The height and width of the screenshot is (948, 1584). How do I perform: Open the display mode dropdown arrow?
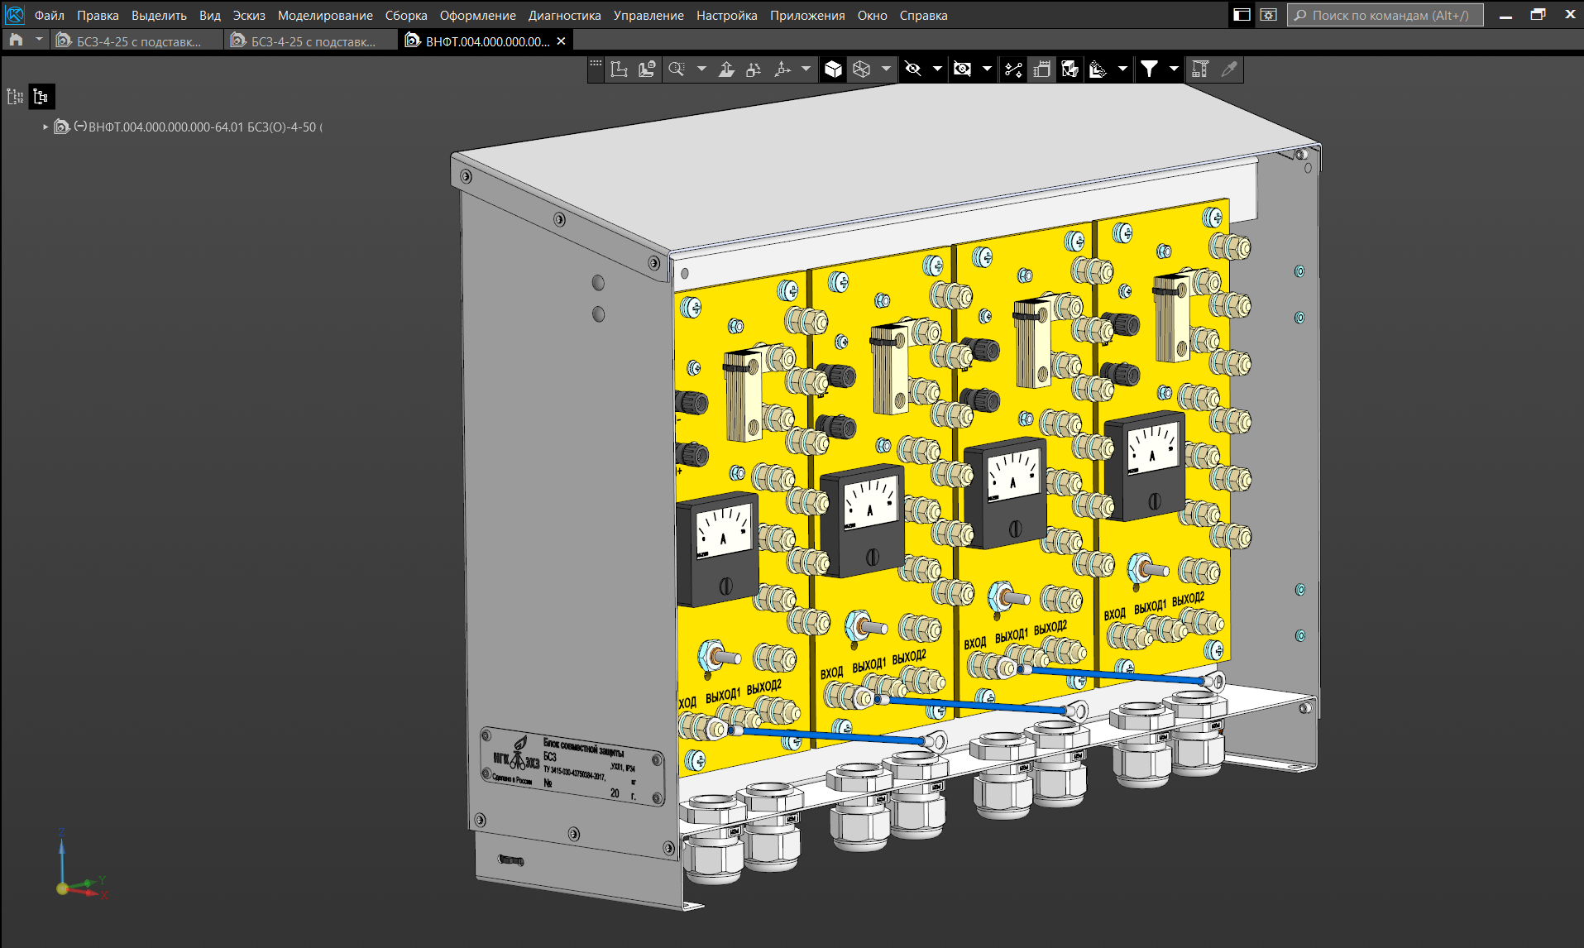coord(886,69)
